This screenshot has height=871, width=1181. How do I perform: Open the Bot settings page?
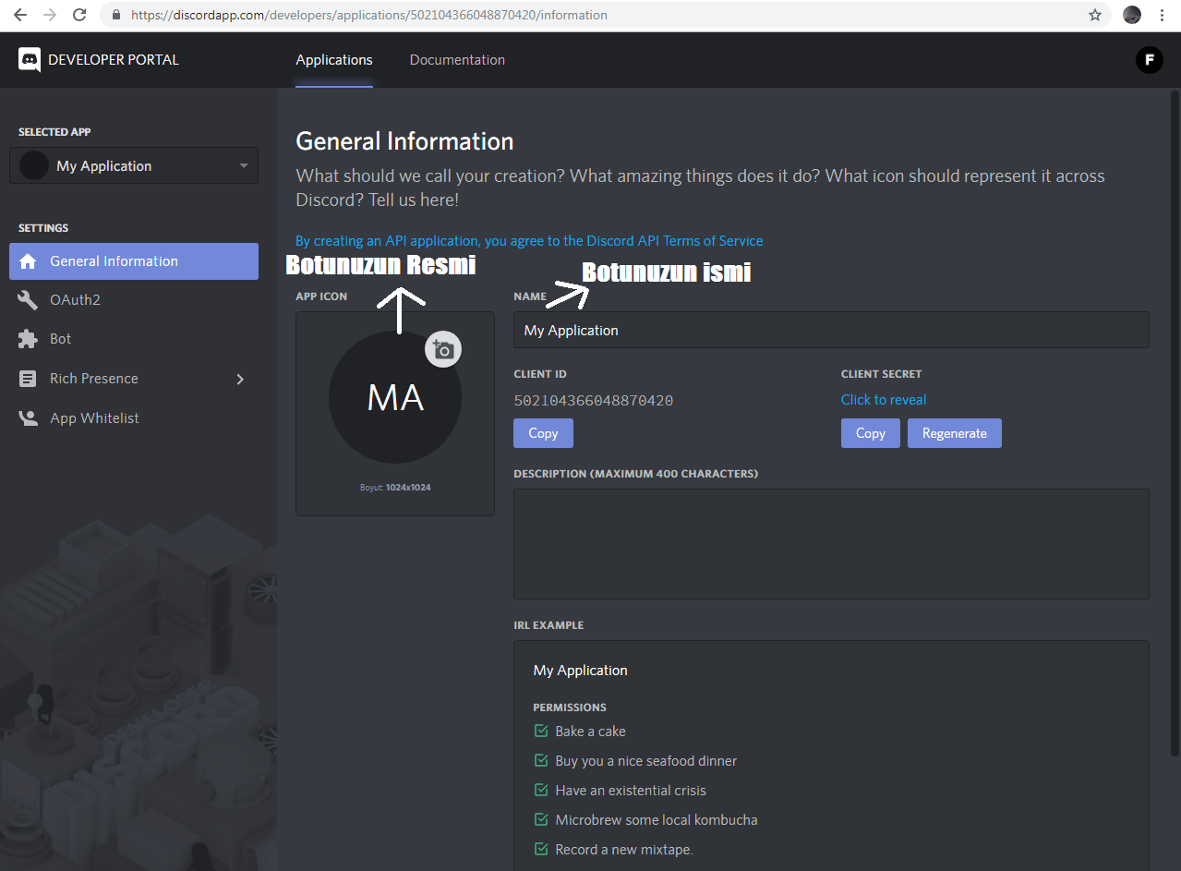(x=134, y=339)
